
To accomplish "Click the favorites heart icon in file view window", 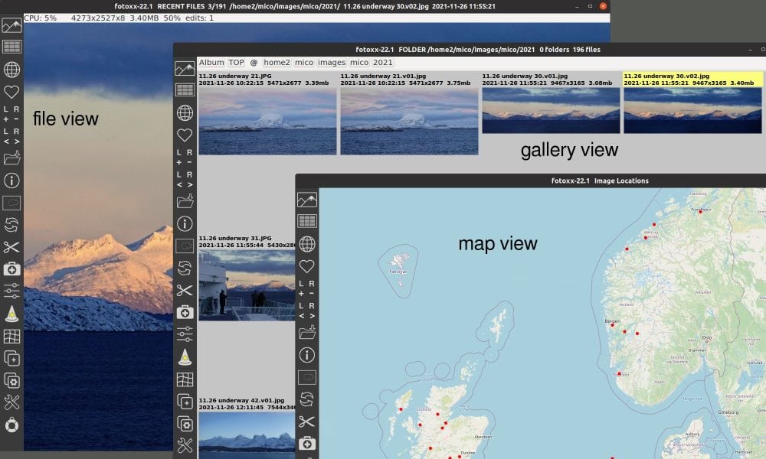I will click(11, 92).
